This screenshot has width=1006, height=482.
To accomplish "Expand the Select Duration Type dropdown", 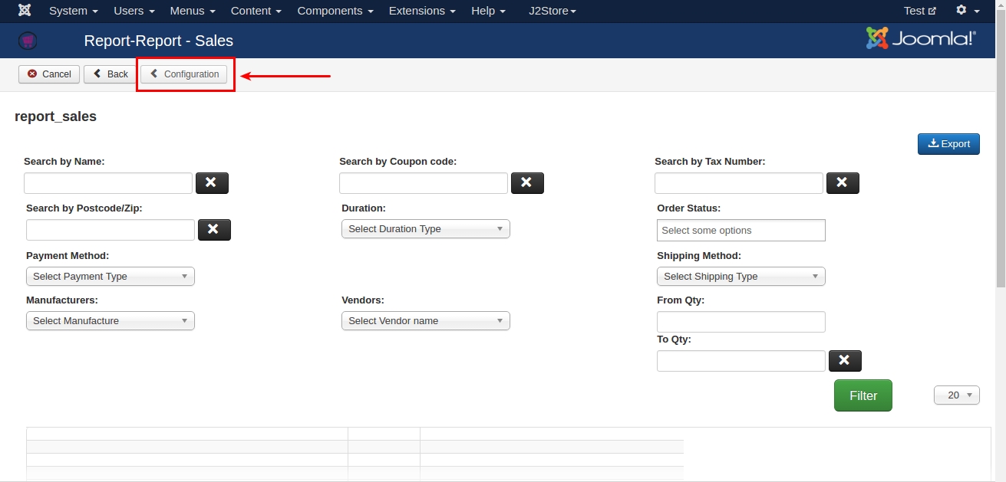I will (x=425, y=229).
